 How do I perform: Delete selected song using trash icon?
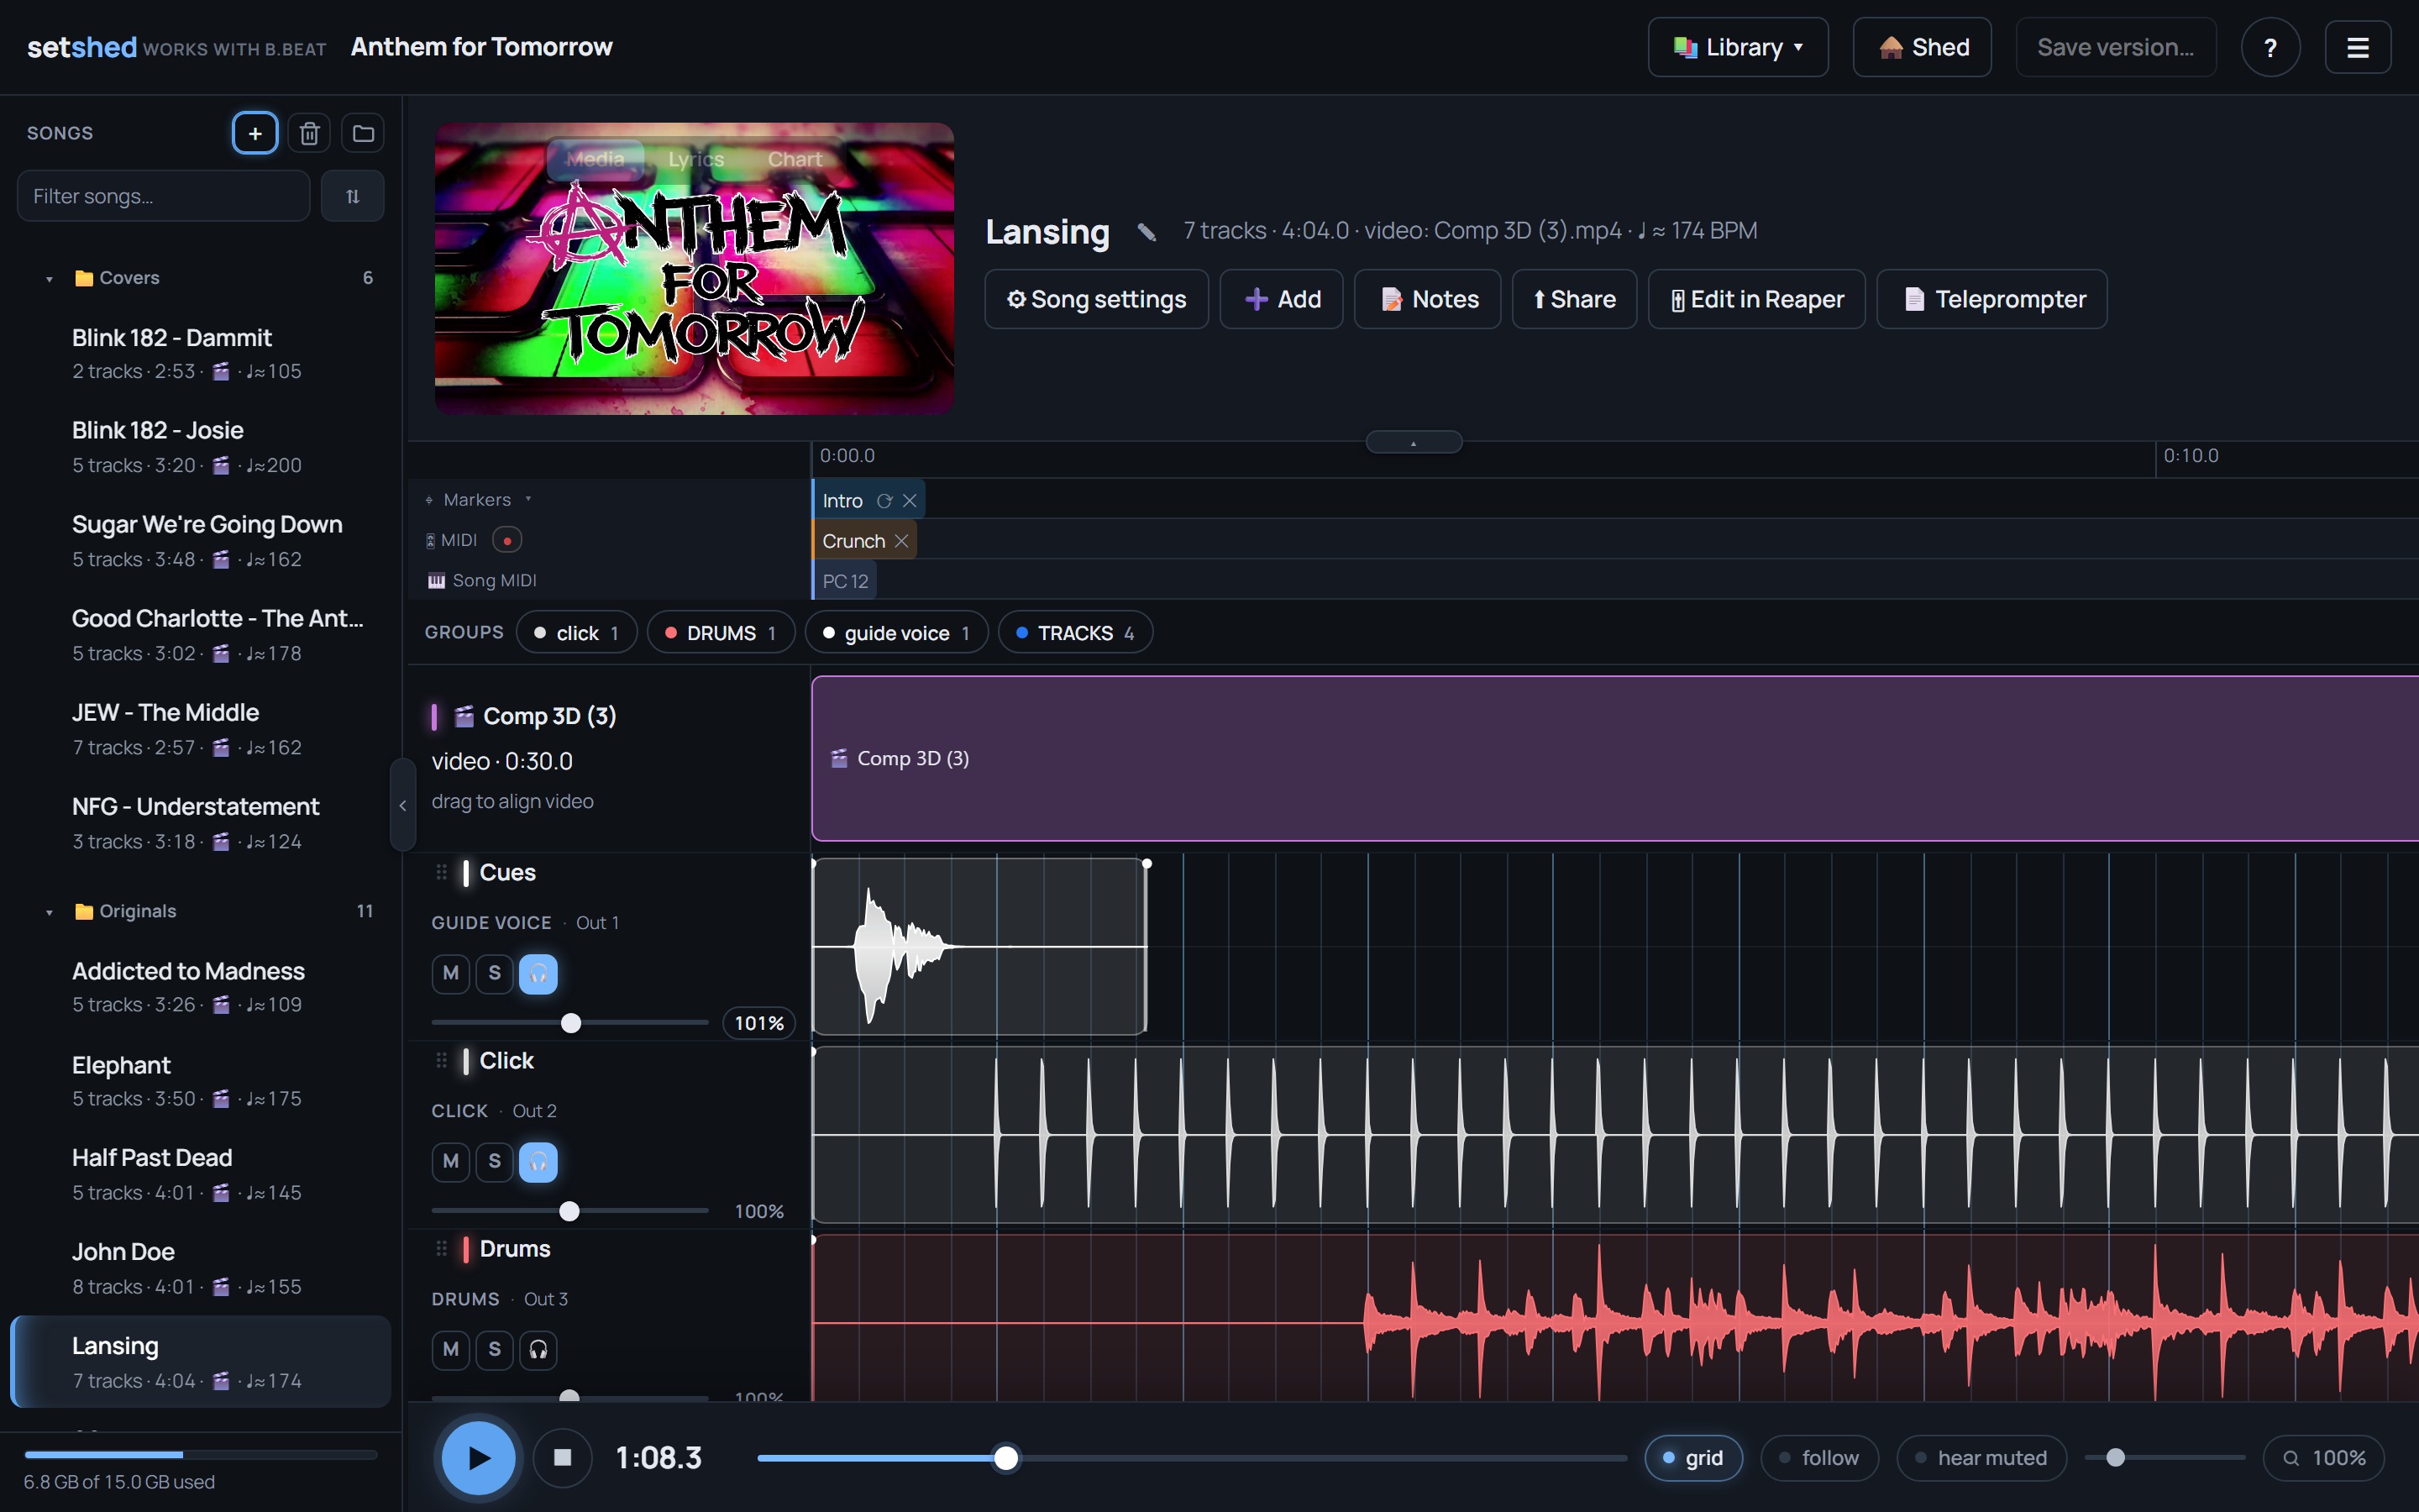(x=309, y=133)
